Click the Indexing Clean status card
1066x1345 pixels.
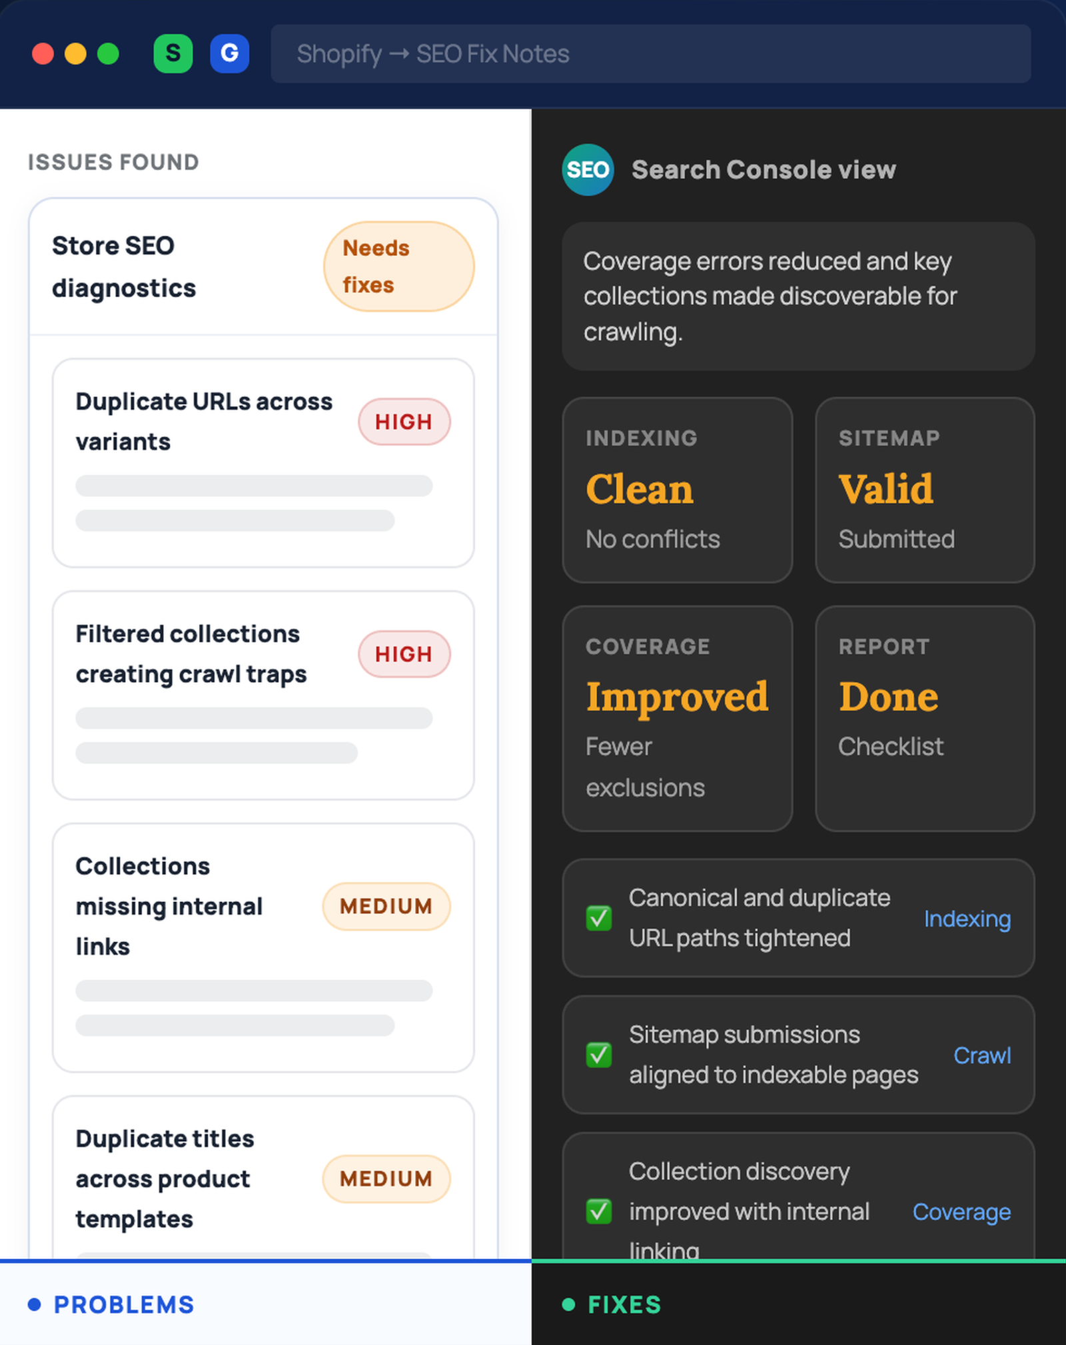[x=677, y=490]
